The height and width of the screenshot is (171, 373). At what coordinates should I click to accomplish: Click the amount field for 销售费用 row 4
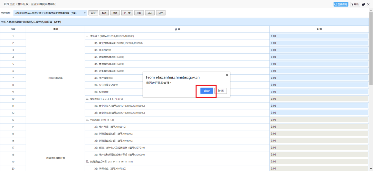[x=319, y=57]
